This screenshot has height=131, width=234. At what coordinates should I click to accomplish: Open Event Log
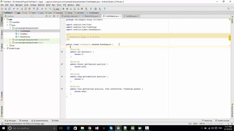pos(207,120)
